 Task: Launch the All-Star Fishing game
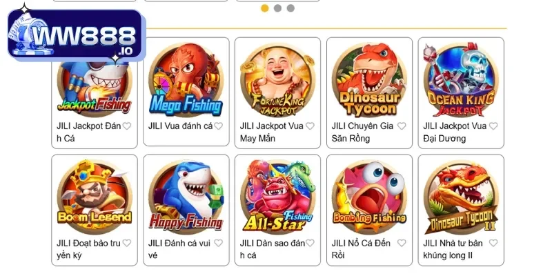(x=277, y=197)
